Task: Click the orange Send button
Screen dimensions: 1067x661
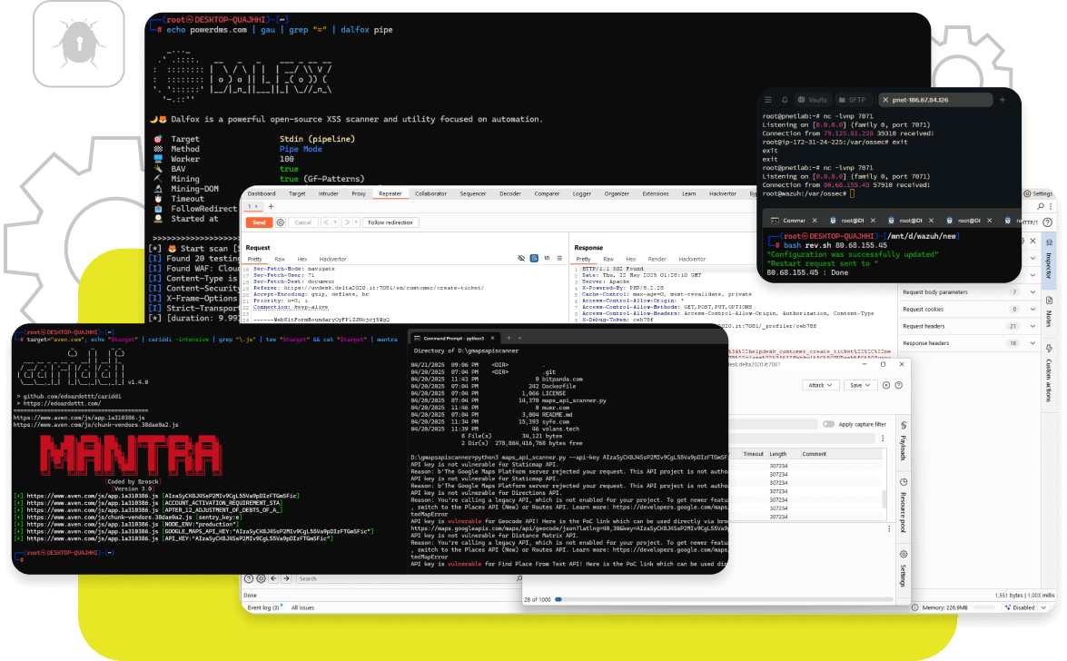Action: pos(260,222)
